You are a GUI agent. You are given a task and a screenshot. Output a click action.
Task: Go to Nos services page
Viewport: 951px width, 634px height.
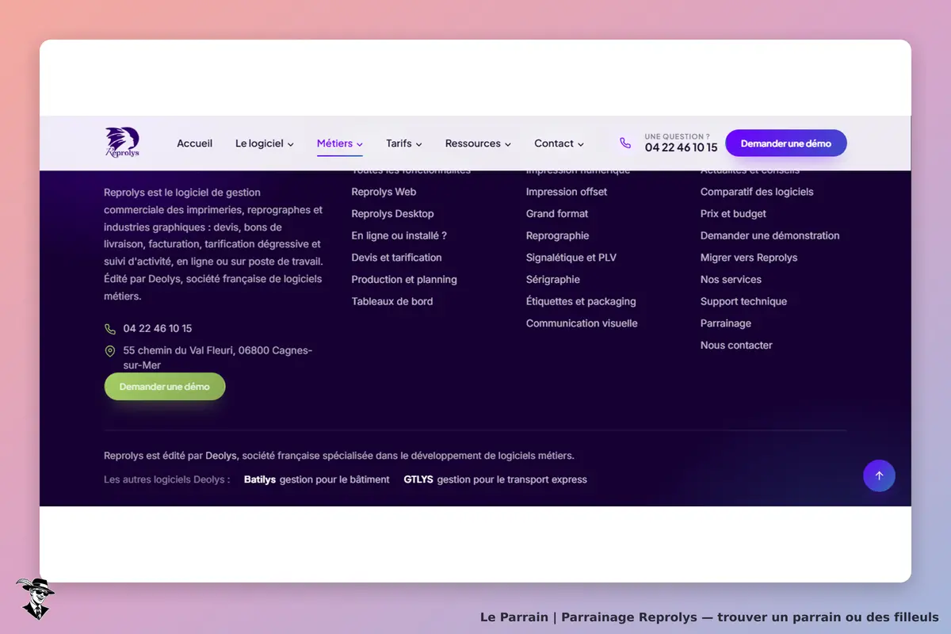pos(731,280)
